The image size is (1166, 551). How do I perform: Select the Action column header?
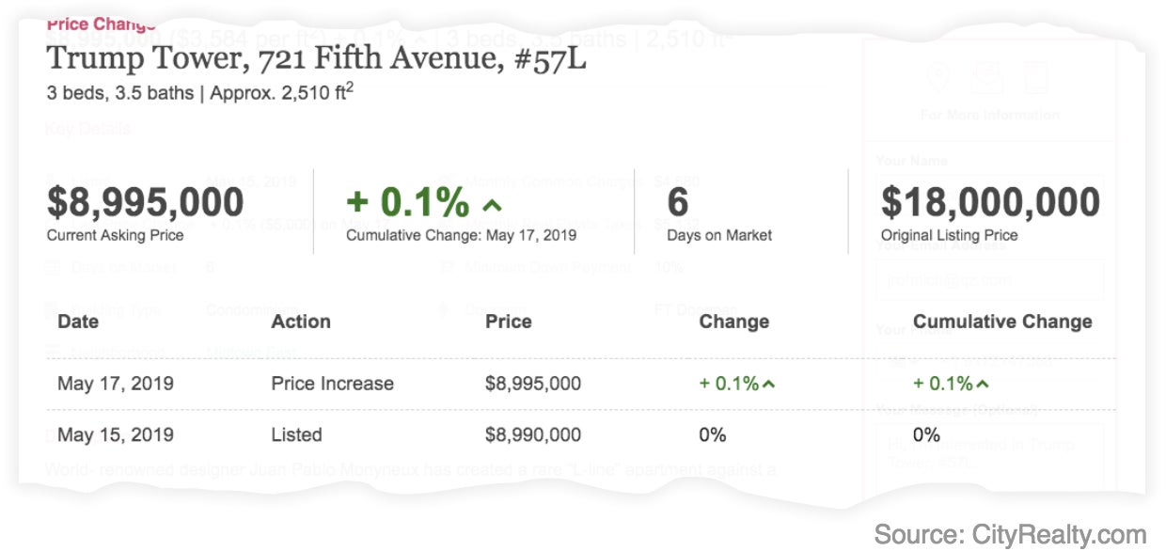pos(301,322)
